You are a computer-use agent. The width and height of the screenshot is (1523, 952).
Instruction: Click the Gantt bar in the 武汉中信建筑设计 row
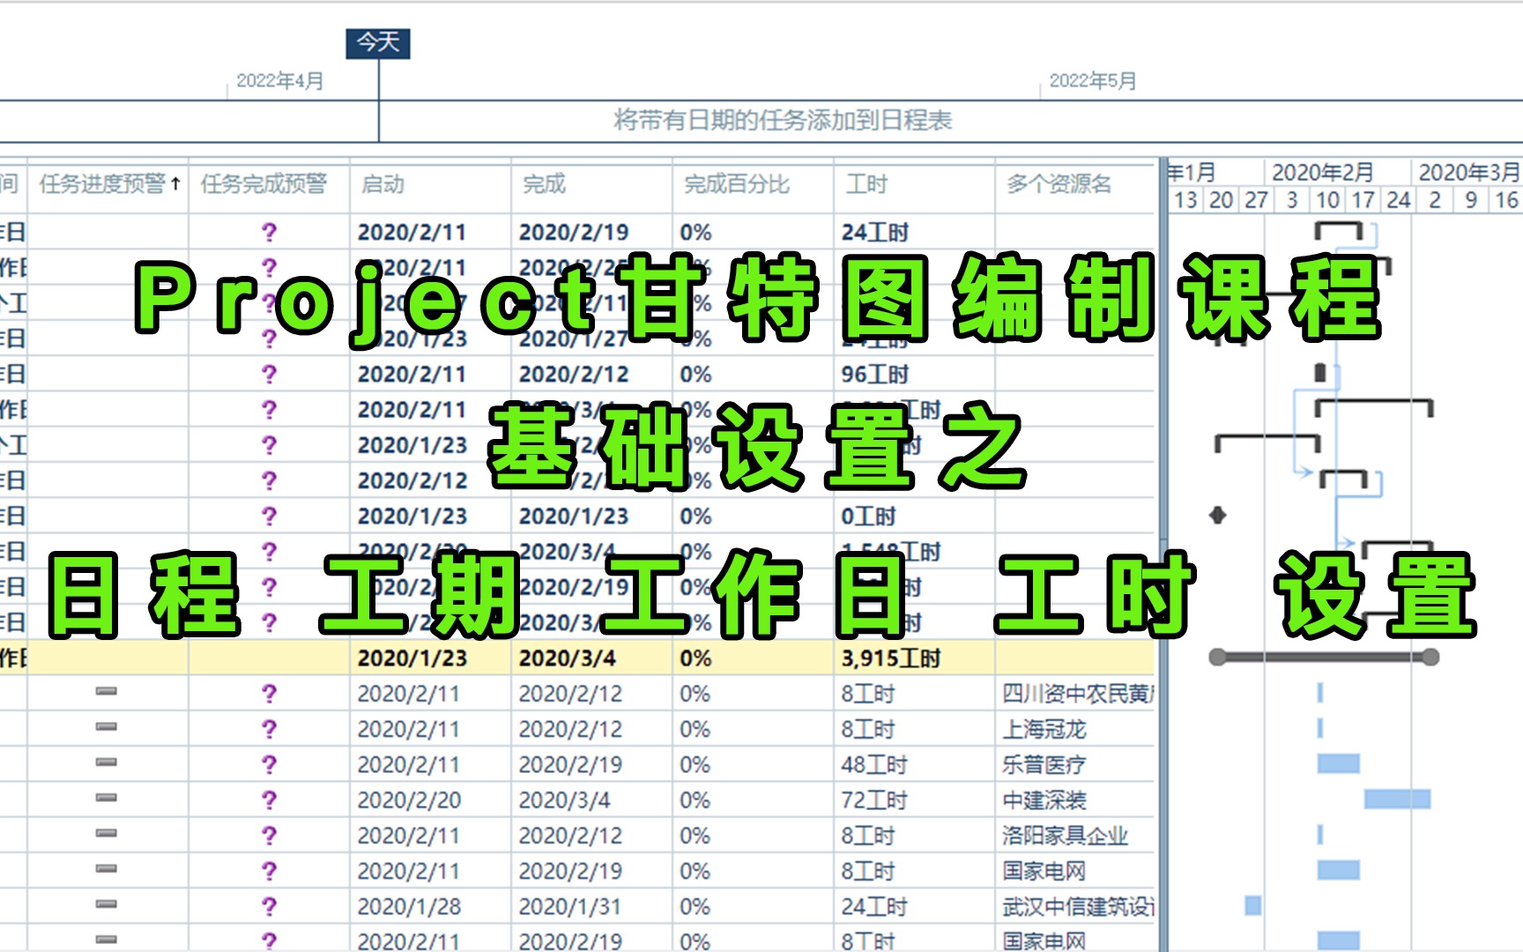pyautogui.click(x=1252, y=905)
